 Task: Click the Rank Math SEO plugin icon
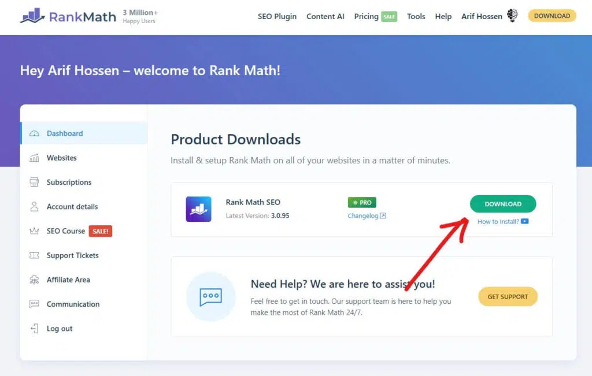point(198,209)
